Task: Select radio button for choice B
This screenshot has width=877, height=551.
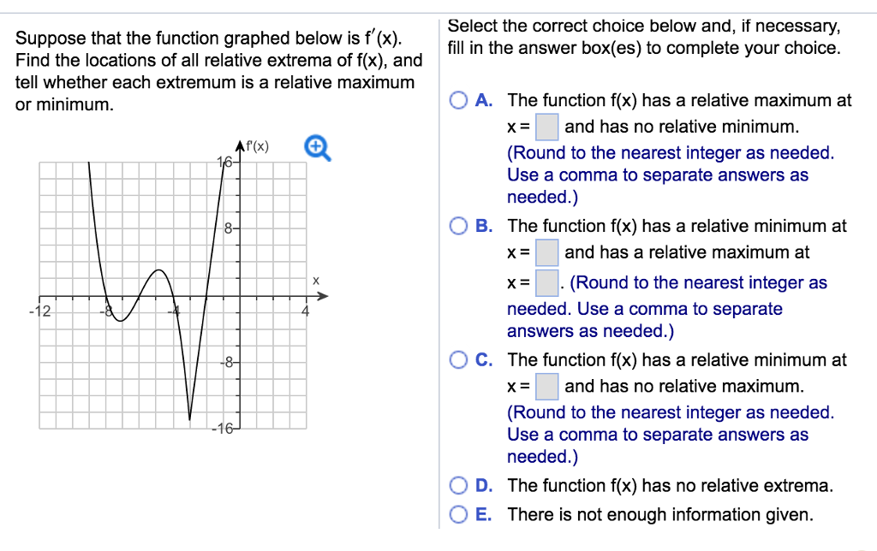Action: point(458,226)
